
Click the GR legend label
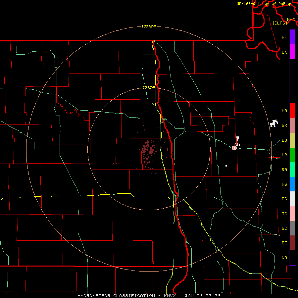tap(284, 125)
